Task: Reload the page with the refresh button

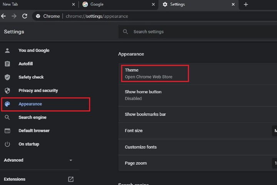Action: tap(25, 16)
